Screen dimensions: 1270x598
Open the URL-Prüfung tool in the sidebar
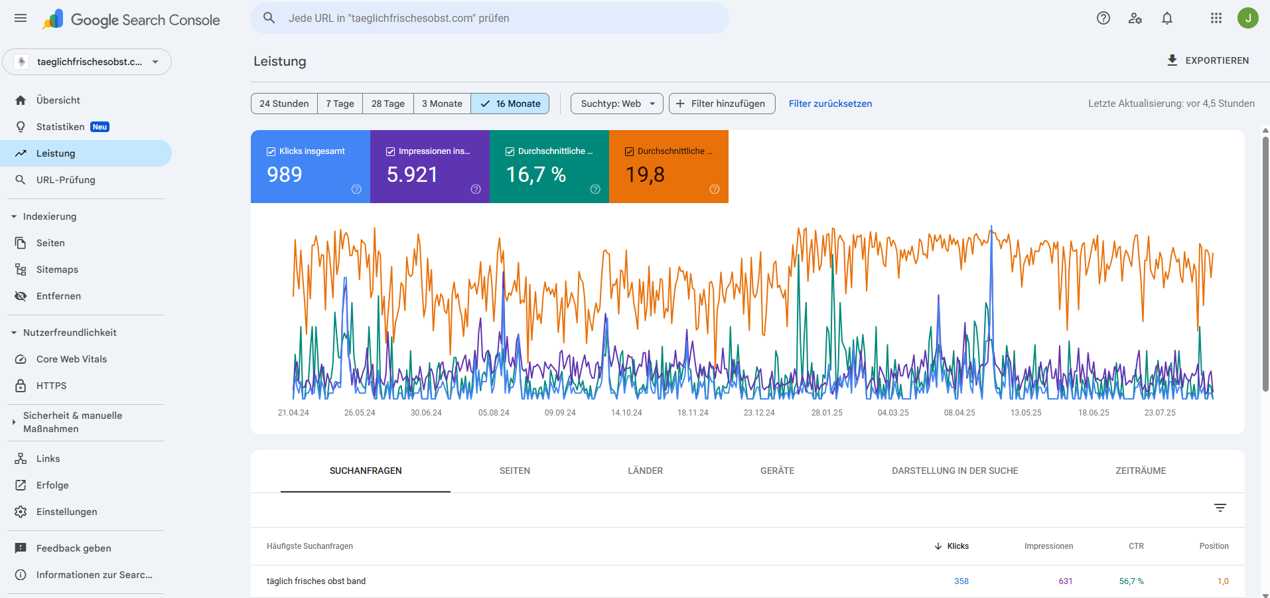click(66, 179)
